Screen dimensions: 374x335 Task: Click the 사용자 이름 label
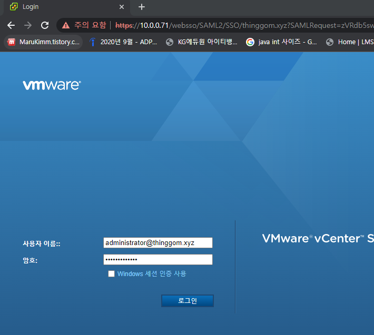(x=42, y=243)
